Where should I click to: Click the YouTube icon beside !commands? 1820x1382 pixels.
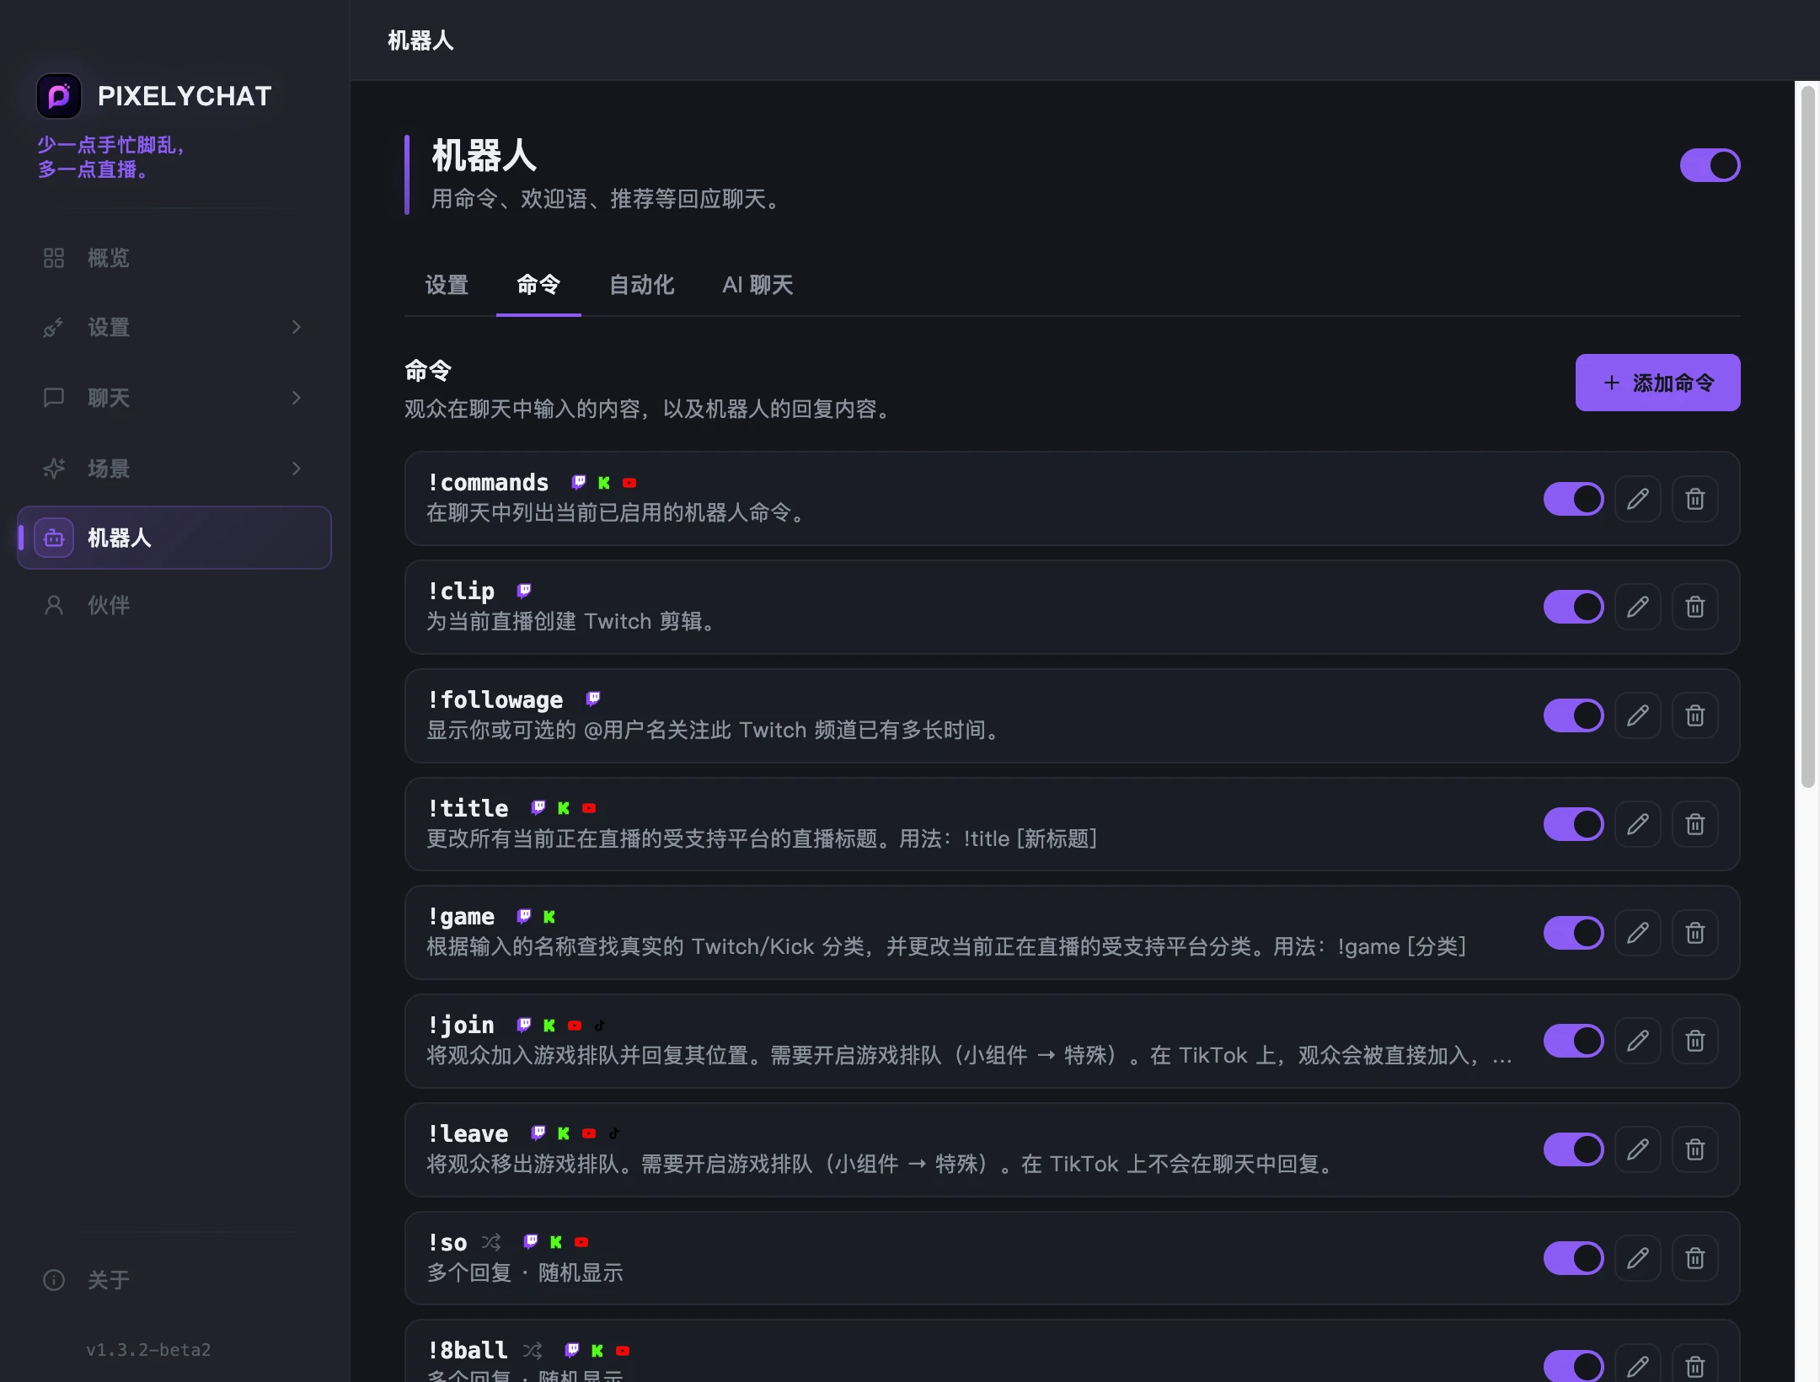(x=629, y=483)
